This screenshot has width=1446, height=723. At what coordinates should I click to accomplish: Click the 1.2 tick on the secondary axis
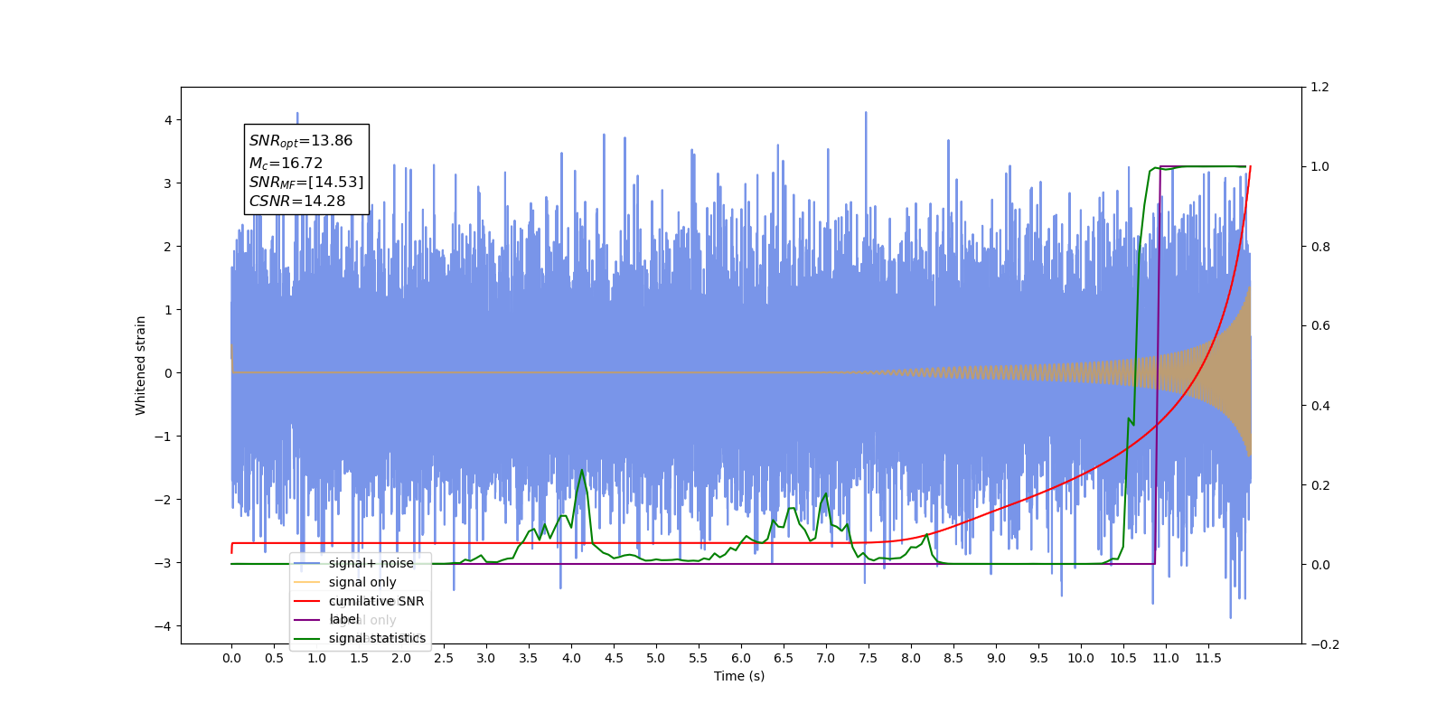(1320, 88)
